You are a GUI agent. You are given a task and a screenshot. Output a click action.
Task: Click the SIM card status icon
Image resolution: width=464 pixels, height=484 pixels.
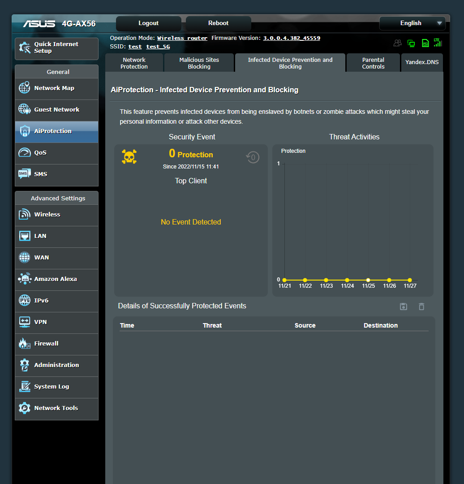click(425, 43)
